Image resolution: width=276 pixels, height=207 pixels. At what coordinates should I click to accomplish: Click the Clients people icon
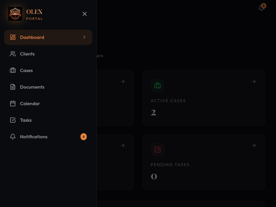pos(13,54)
